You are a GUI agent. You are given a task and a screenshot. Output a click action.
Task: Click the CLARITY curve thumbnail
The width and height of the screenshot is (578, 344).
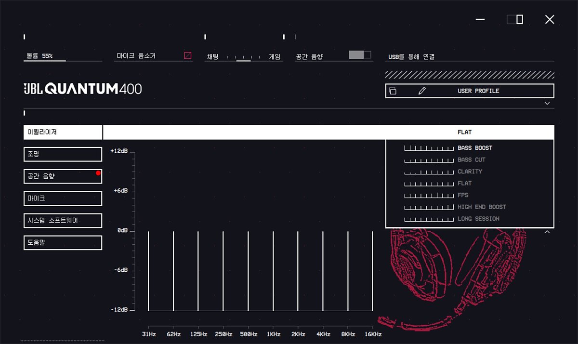pyautogui.click(x=429, y=172)
